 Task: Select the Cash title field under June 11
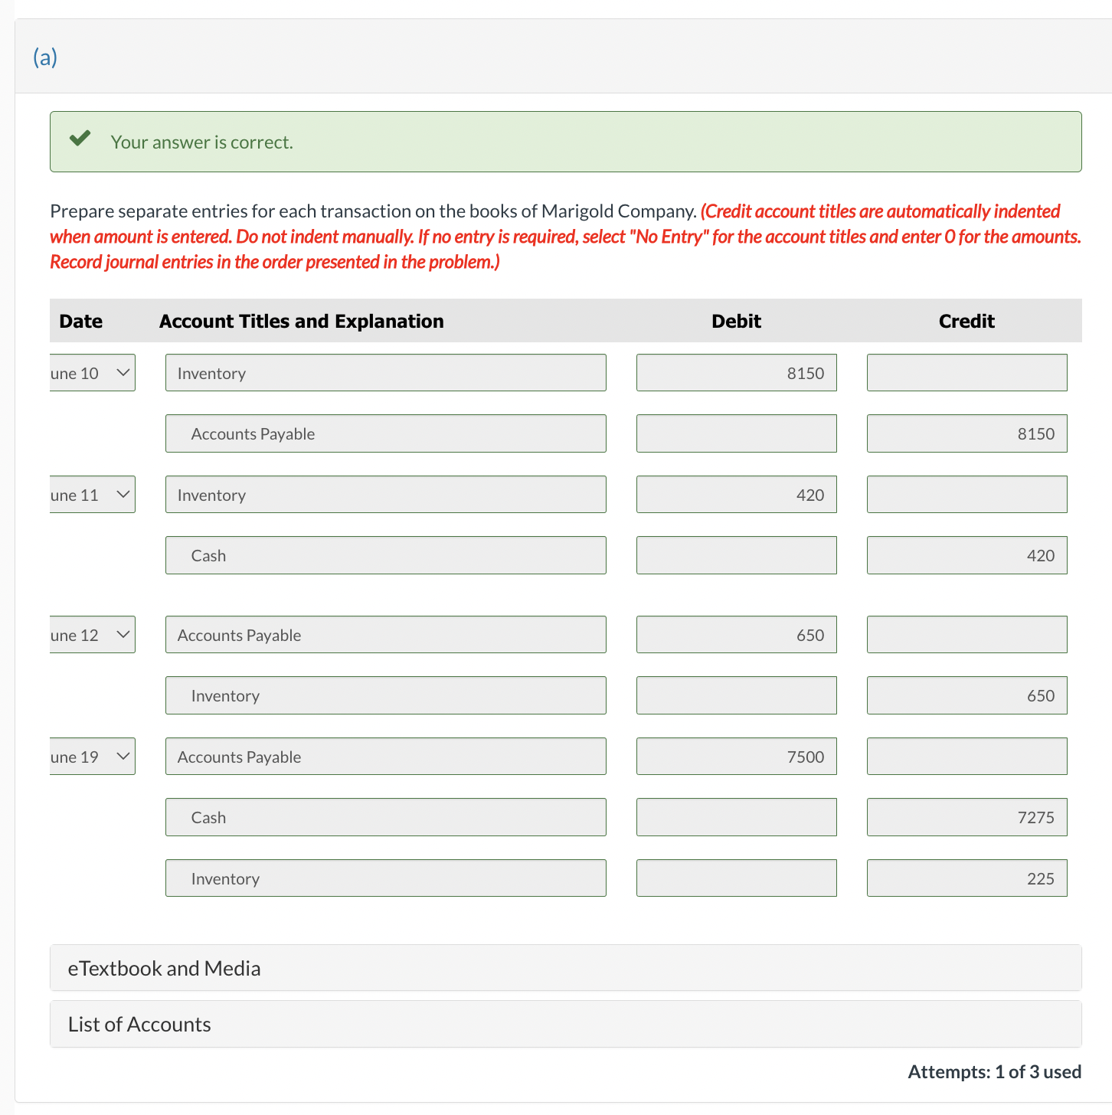click(x=385, y=555)
